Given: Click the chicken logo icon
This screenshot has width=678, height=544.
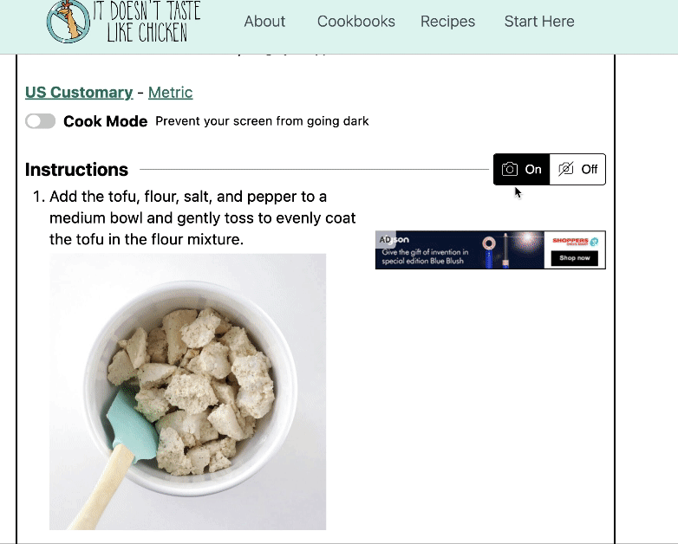Looking at the screenshot, I should (68, 21).
